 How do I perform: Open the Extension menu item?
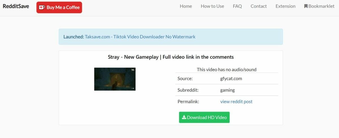click(286, 6)
